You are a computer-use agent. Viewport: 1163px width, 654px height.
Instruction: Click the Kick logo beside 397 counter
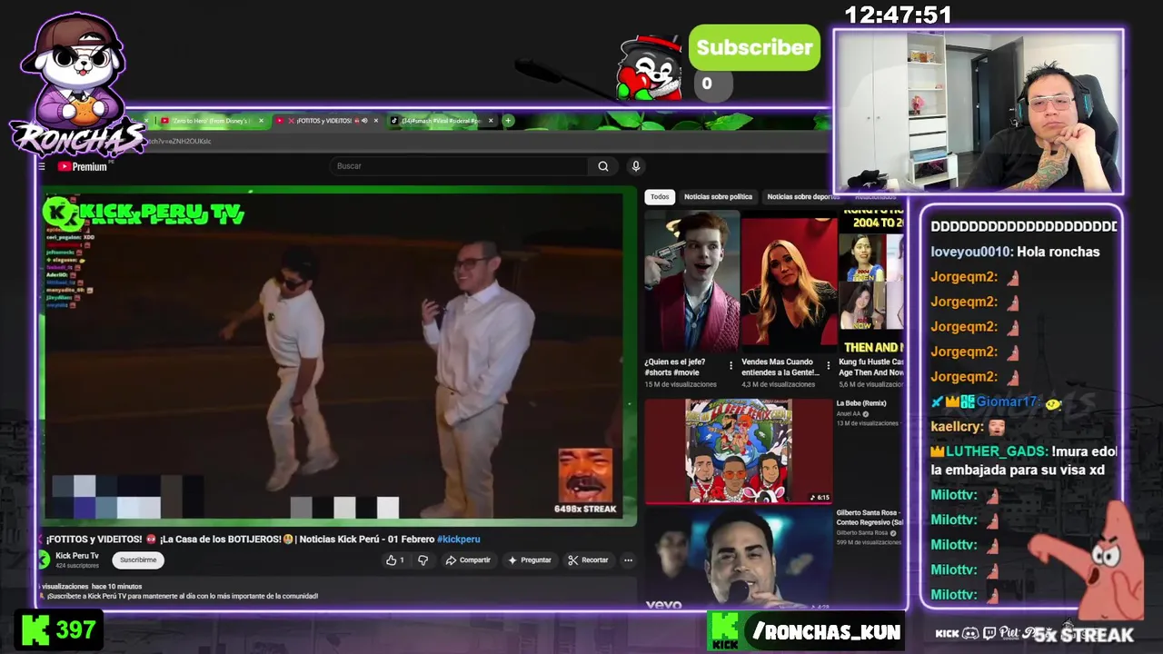pyautogui.click(x=35, y=629)
